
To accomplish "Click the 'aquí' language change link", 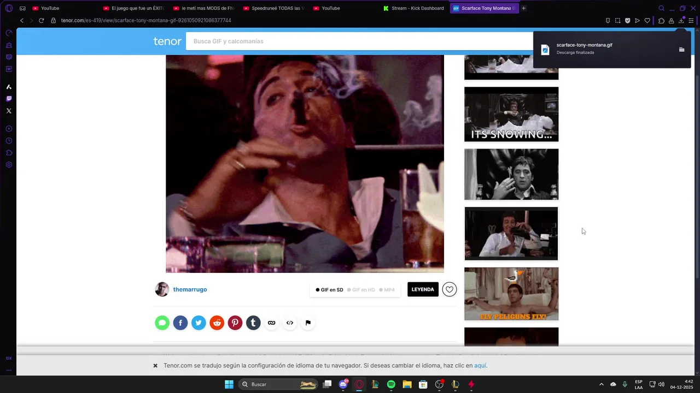I will pyautogui.click(x=480, y=366).
